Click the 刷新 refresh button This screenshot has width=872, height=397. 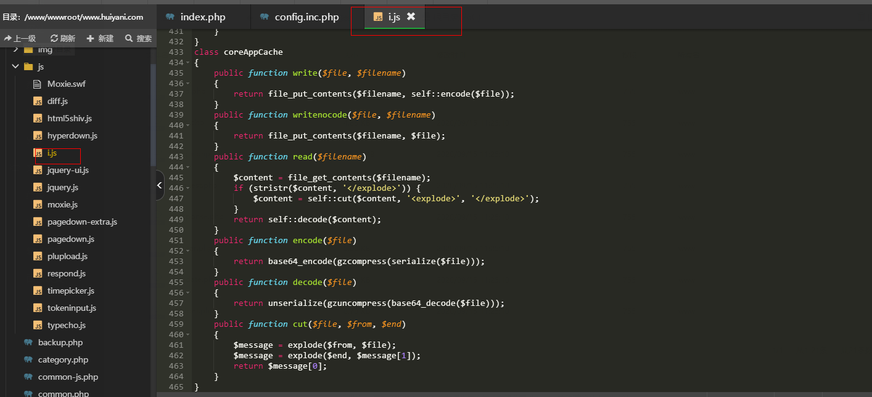tap(62, 38)
